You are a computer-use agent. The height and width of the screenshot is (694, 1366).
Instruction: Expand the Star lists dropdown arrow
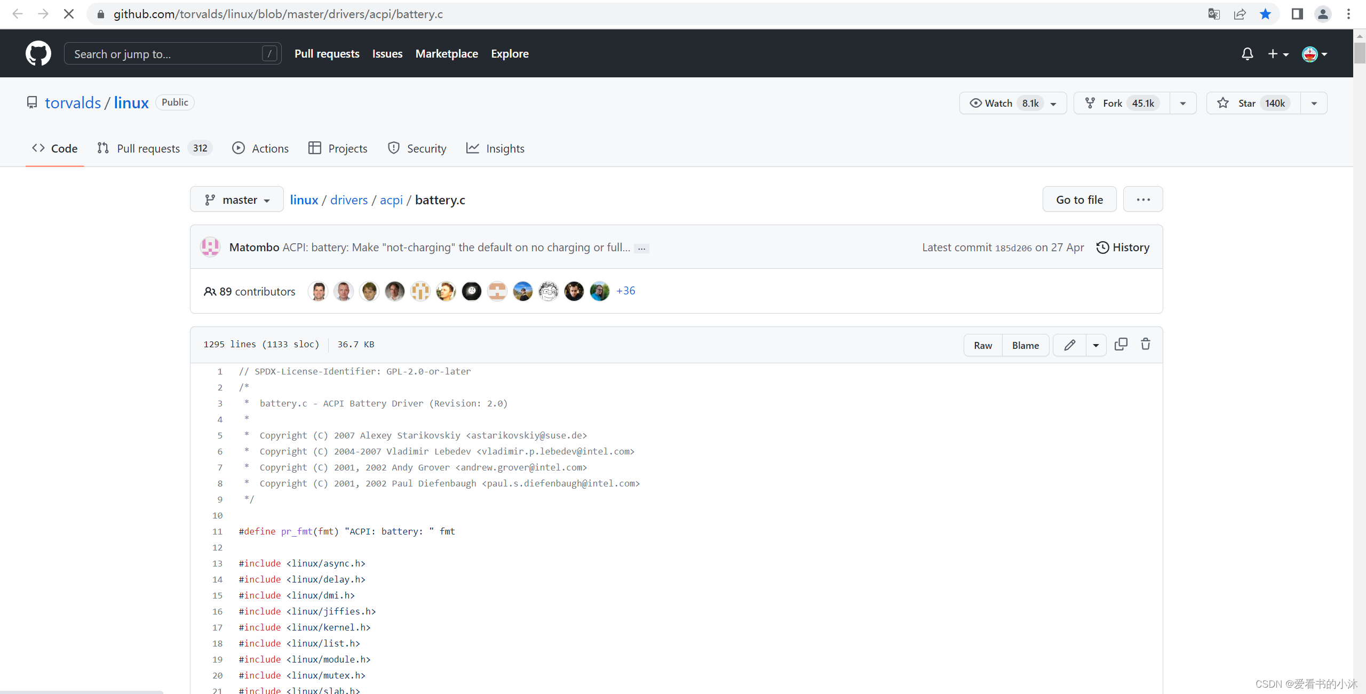(1314, 103)
